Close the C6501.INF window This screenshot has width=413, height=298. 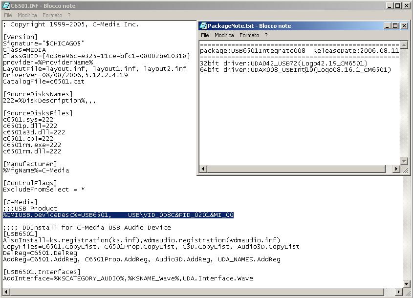point(407,5)
